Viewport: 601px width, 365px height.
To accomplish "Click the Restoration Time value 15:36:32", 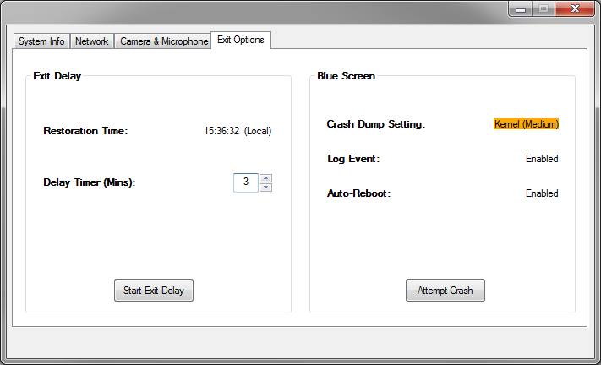I will tap(221, 131).
